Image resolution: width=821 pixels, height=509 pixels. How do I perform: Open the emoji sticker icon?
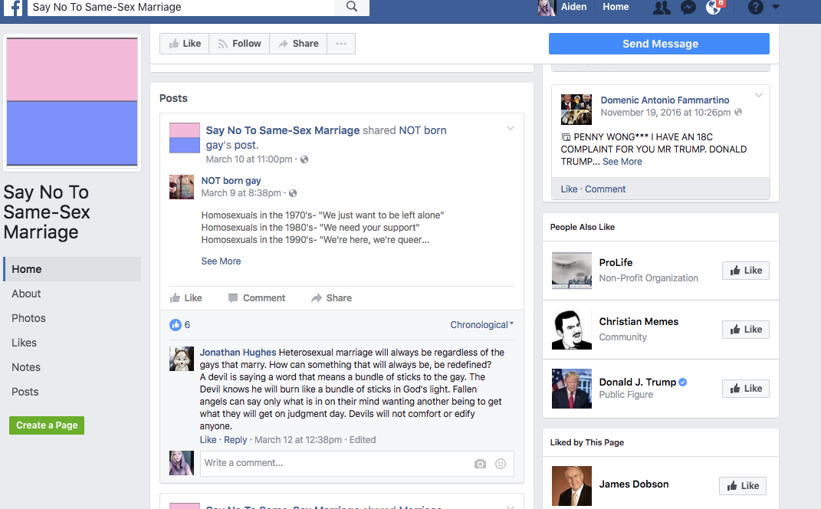tap(501, 464)
